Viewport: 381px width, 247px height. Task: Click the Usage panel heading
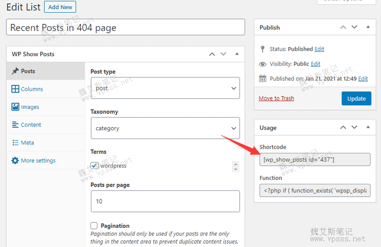(x=268, y=128)
